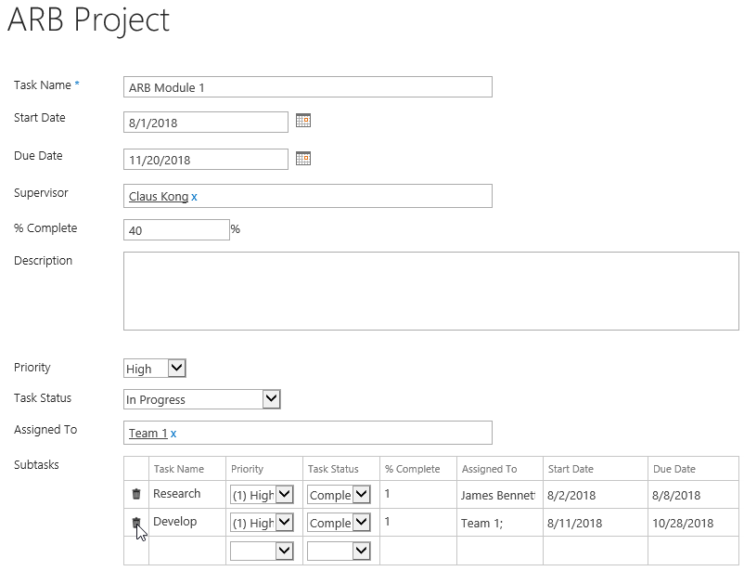Click the Develop subtask Start Date cell
Viewport: 744px width, 571px height.
pos(596,523)
